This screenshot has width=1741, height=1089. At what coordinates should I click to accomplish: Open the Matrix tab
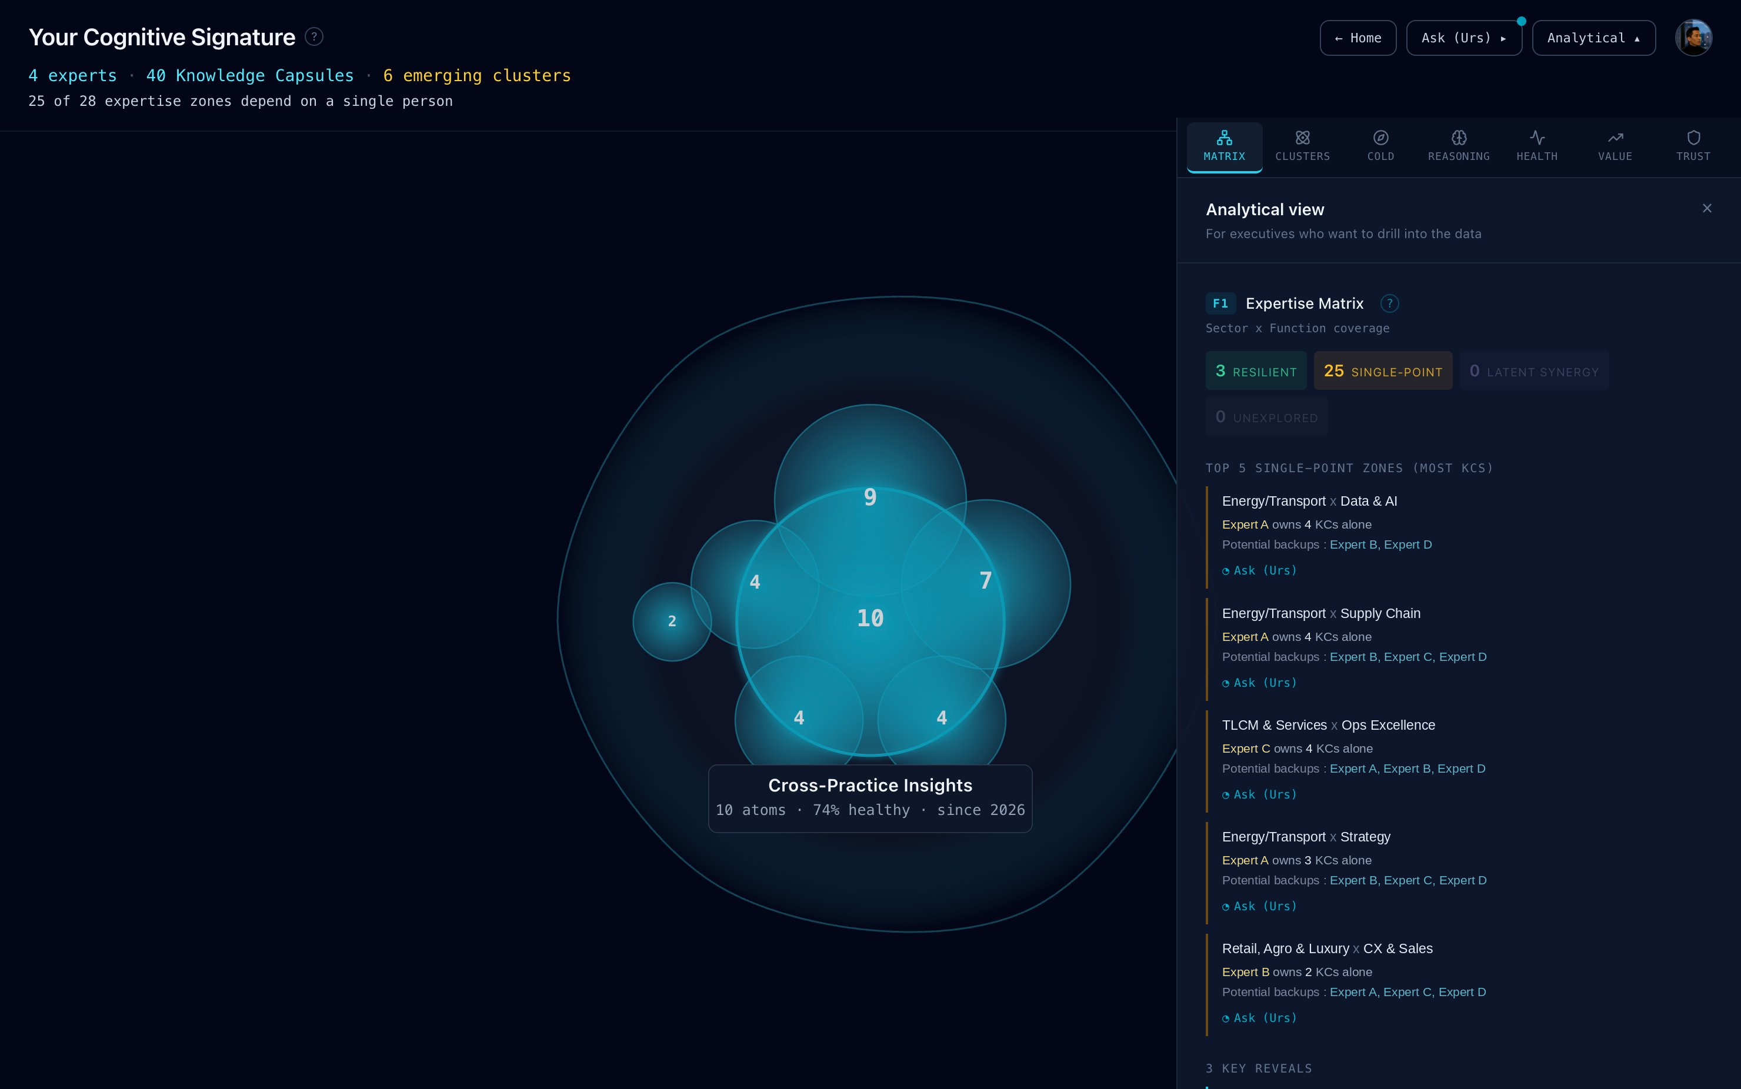1224,147
